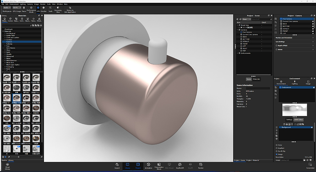The height and width of the screenshot is (172, 316).
Task: Open the Render icon in bottom bar
Action: point(201,166)
